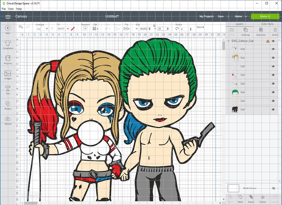
Task: Click the Upload icon
Action: coord(8,119)
